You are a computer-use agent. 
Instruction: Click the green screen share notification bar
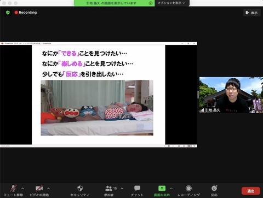115,3
